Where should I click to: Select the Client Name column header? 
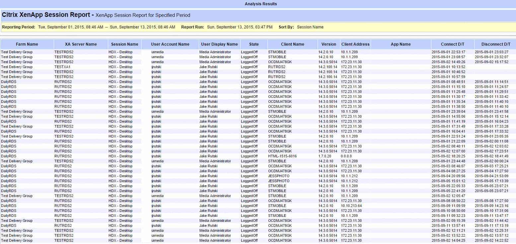point(292,44)
